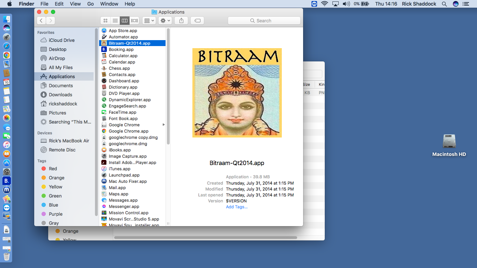The height and width of the screenshot is (268, 477).
Task: Go forward with the toolbar forward arrow
Action: tap(51, 21)
